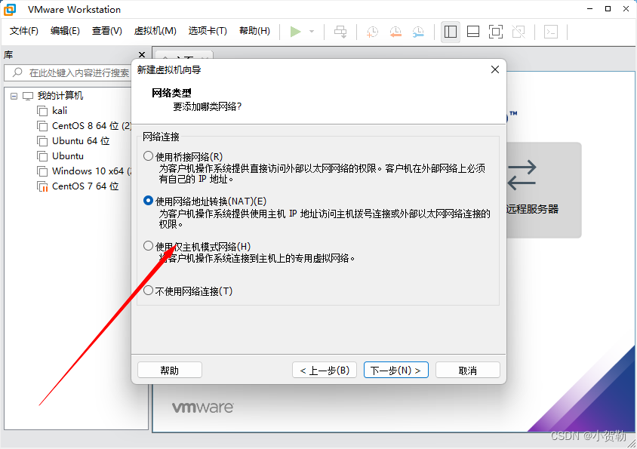The image size is (637, 449).
Task: Select 使用桥接网络(R) radio button
Action: coord(148,156)
